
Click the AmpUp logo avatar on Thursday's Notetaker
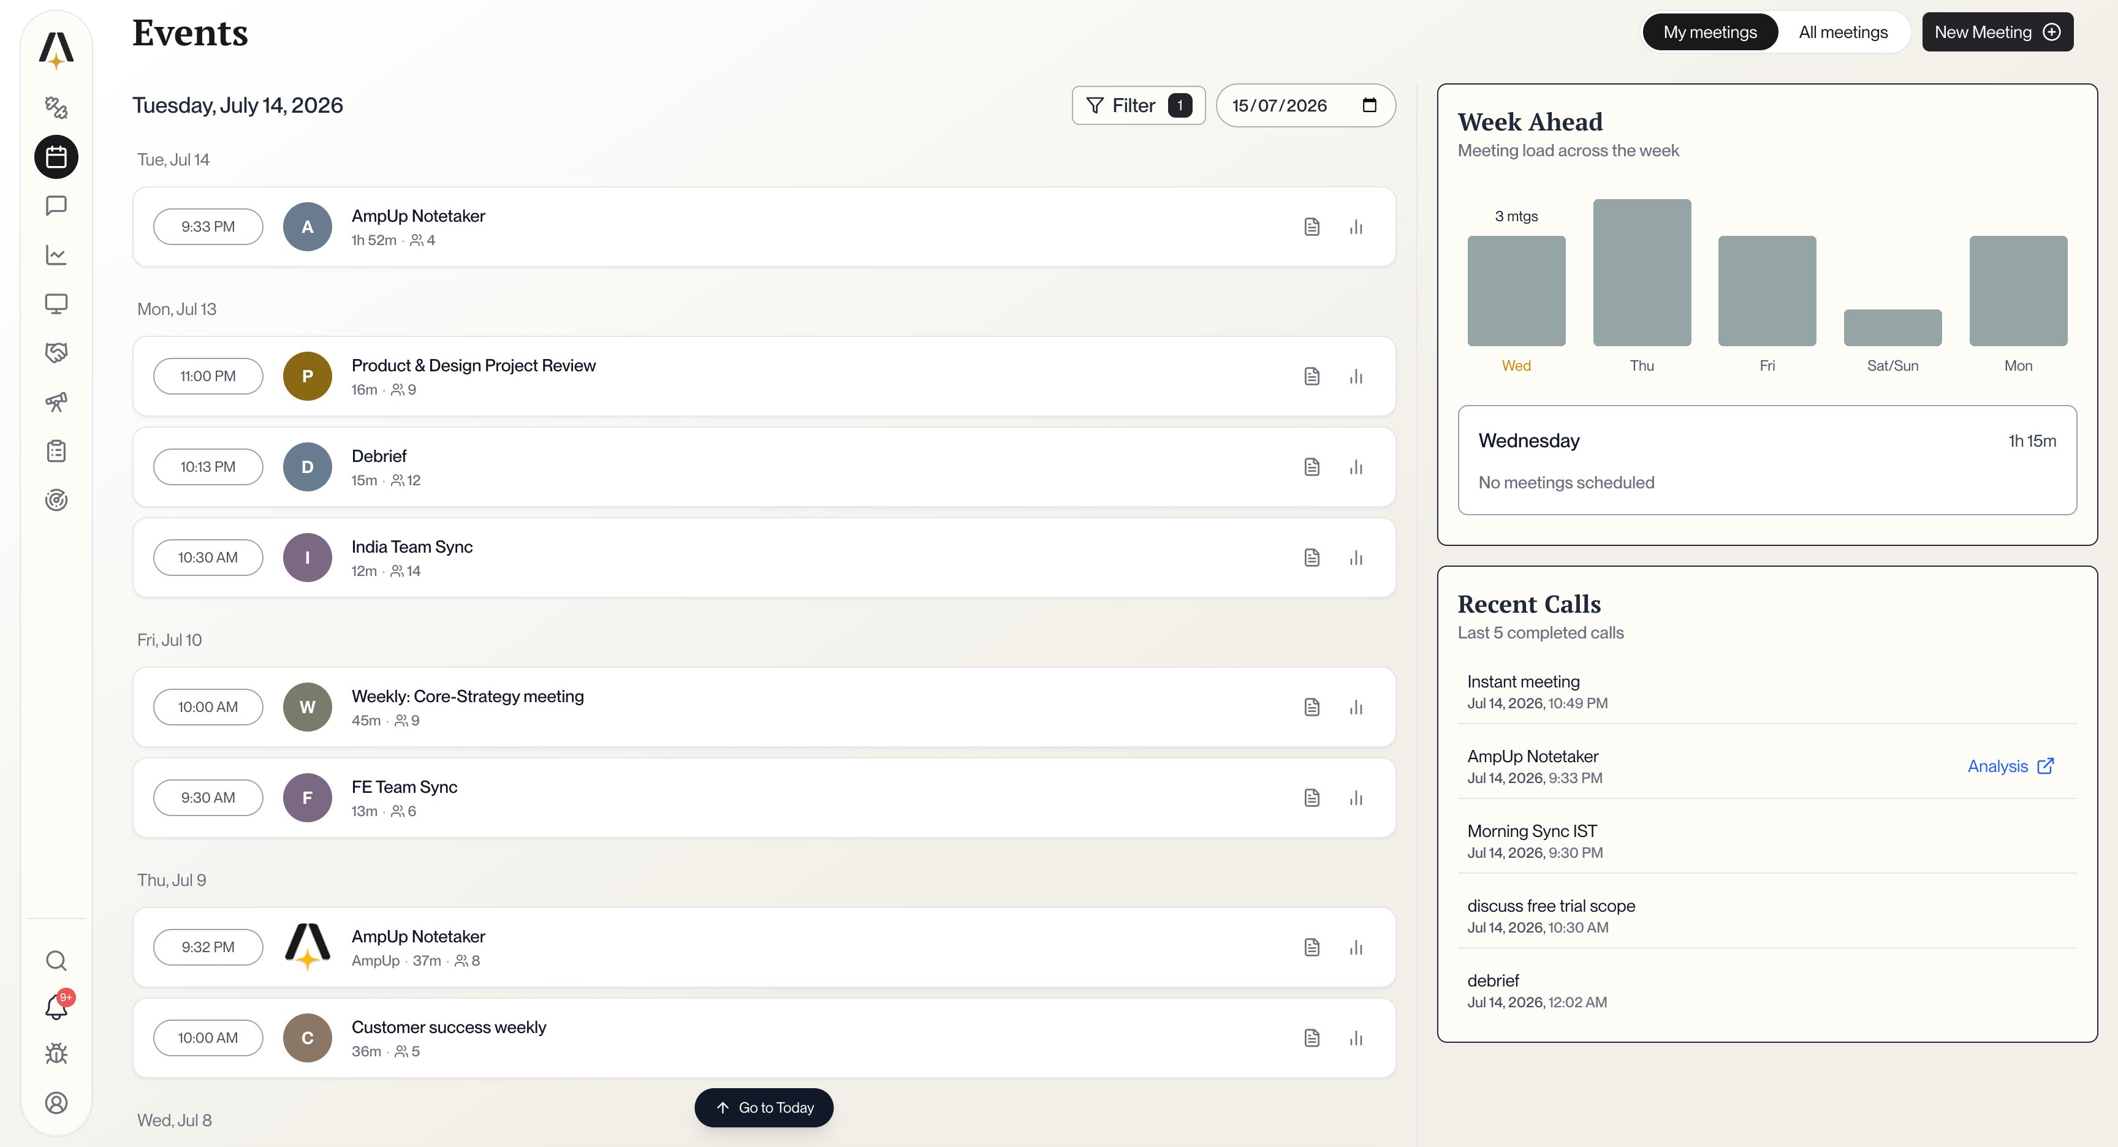tap(308, 947)
